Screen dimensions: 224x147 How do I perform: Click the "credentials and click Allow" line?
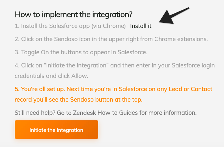pos(52,76)
